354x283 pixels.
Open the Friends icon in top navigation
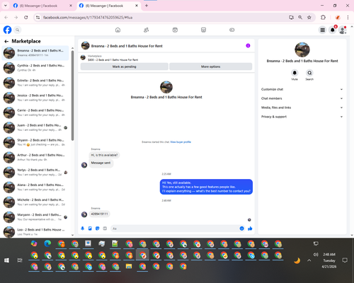147,30
